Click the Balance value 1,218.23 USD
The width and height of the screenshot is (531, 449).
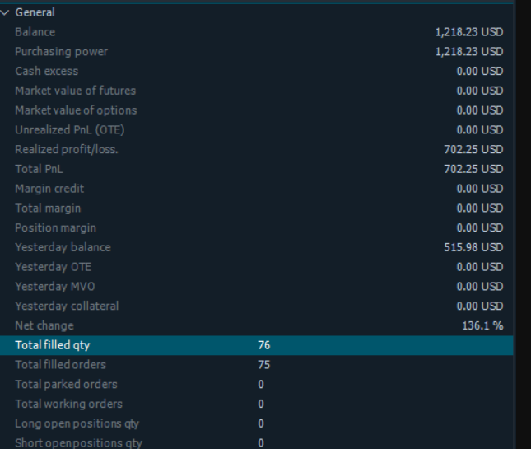(x=469, y=32)
